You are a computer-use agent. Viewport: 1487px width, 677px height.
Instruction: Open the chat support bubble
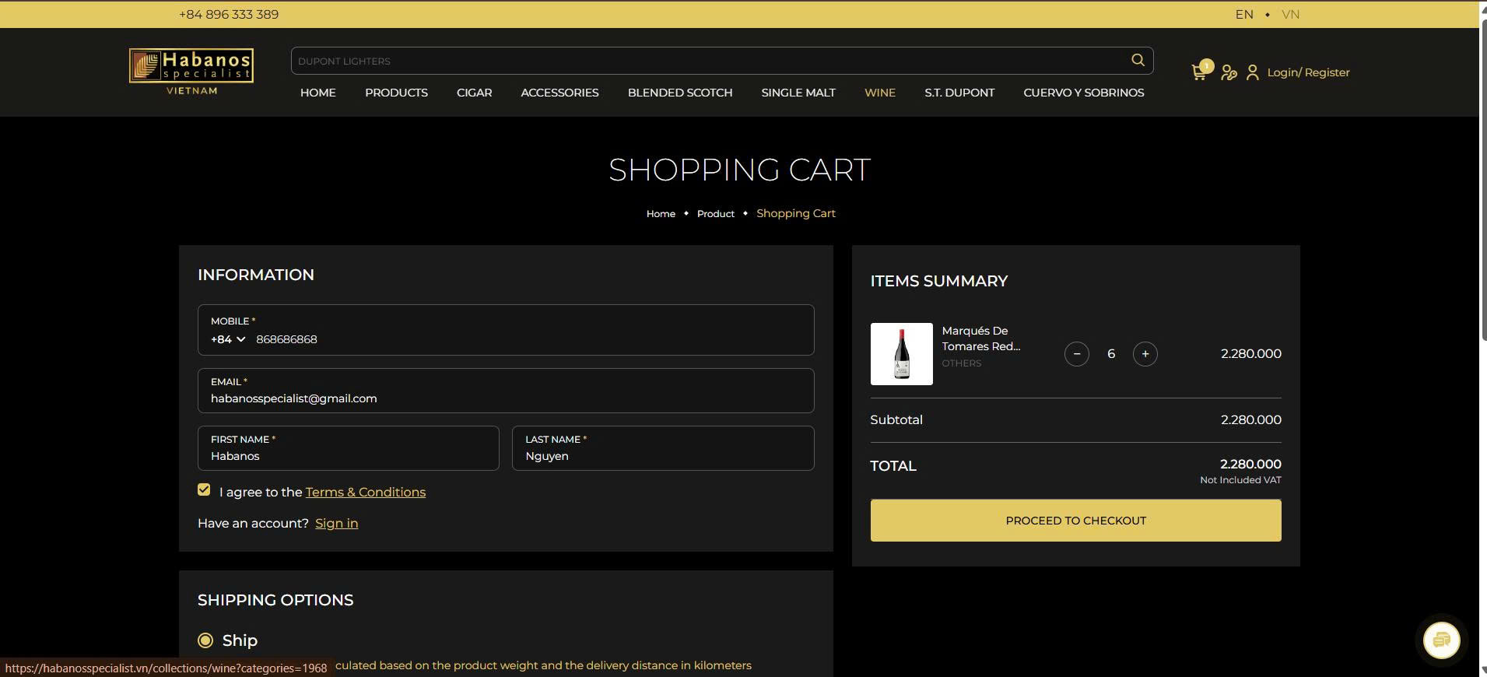[x=1441, y=640]
